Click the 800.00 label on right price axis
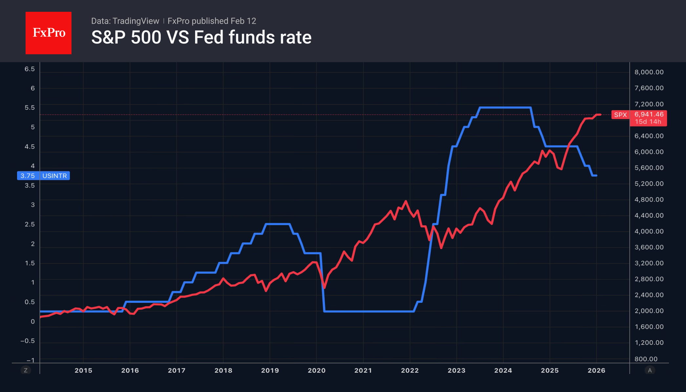The height and width of the screenshot is (392, 686). pyautogui.click(x=646, y=359)
